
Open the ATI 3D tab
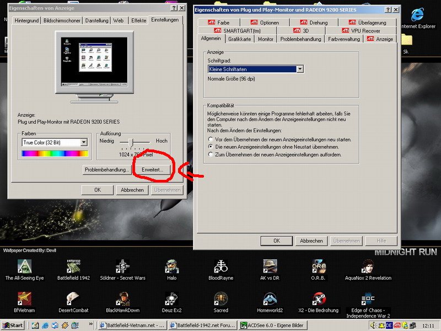point(301,31)
